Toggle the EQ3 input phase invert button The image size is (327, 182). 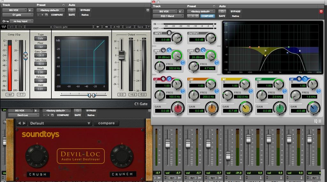point(169,33)
